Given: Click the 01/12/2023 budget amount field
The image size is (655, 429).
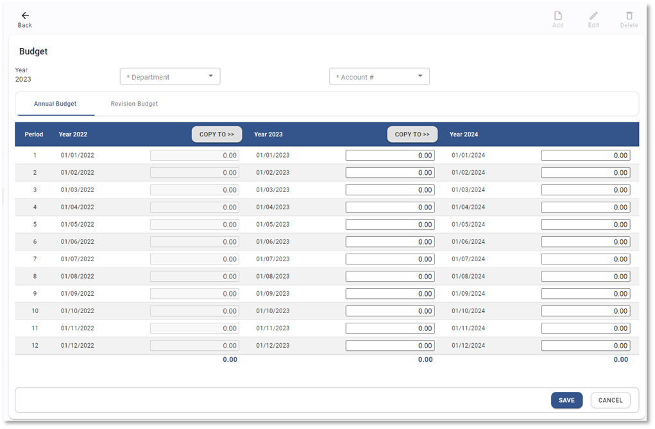Looking at the screenshot, I should tap(390, 346).
